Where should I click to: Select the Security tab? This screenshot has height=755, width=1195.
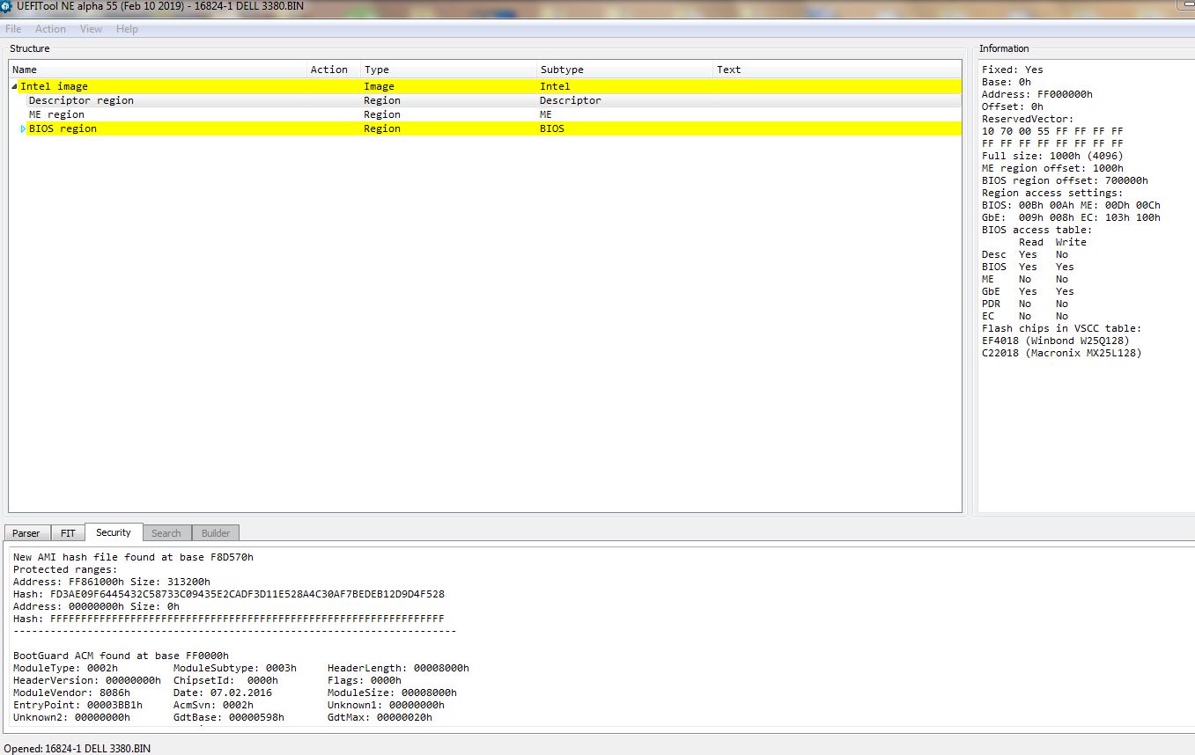point(114,532)
